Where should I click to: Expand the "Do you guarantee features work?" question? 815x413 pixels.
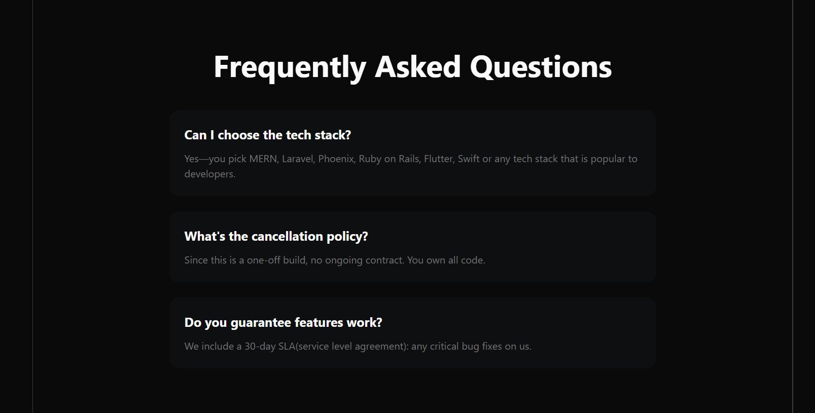click(x=283, y=323)
